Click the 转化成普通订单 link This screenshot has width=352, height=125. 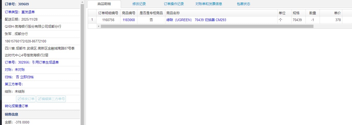[x=17, y=106]
